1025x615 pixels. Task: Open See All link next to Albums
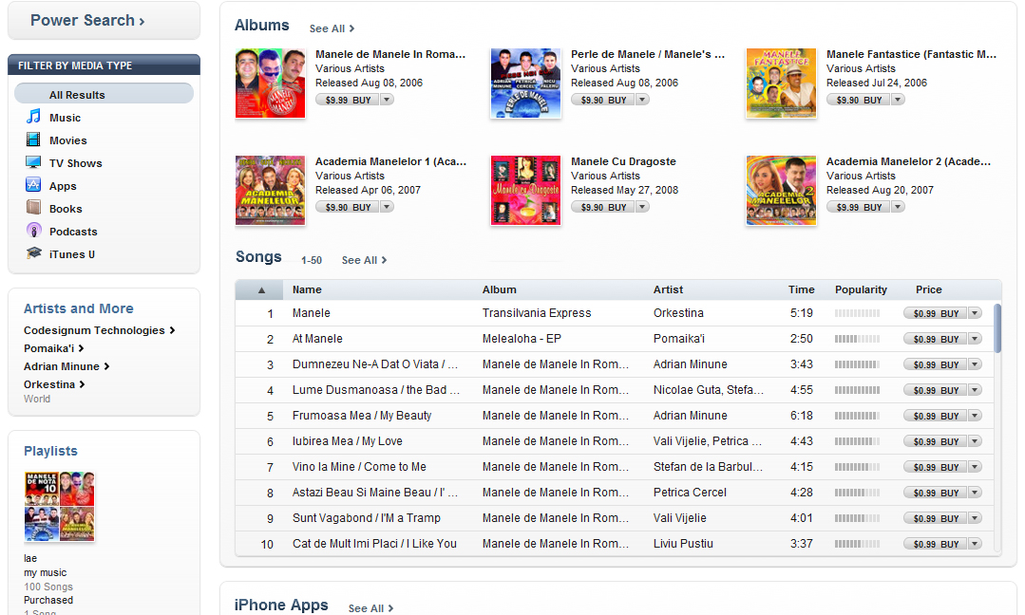point(332,28)
